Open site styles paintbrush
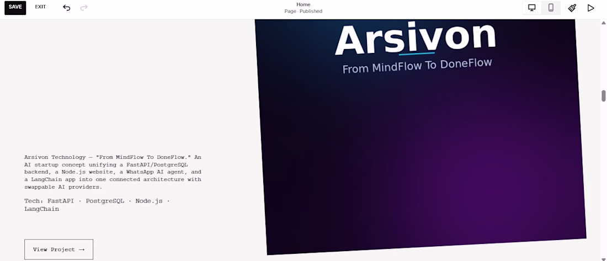 tap(572, 8)
